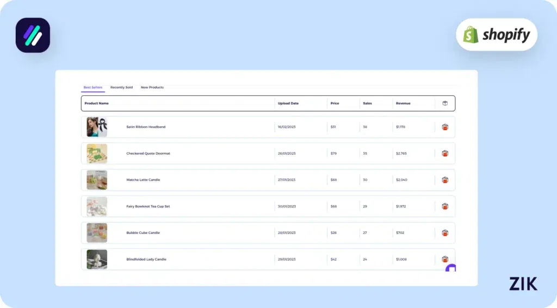Click the box icon in Checkered Quote Doormat row
The height and width of the screenshot is (308, 557).
click(445, 153)
